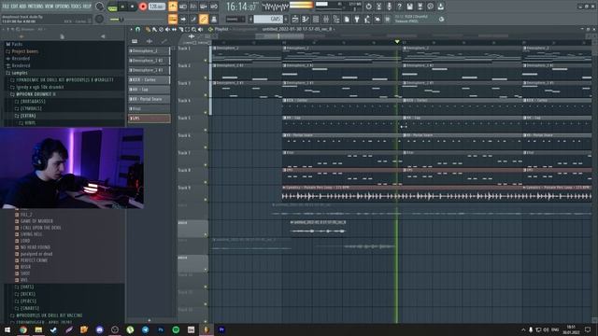The image size is (598, 336).
Task: Click the playhead marker on timeline
Action: pos(397,41)
